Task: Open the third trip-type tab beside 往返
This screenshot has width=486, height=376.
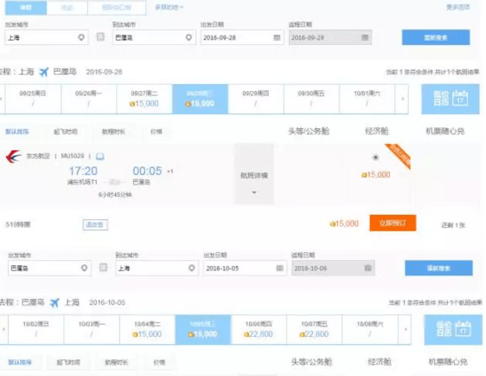Action: [x=117, y=8]
